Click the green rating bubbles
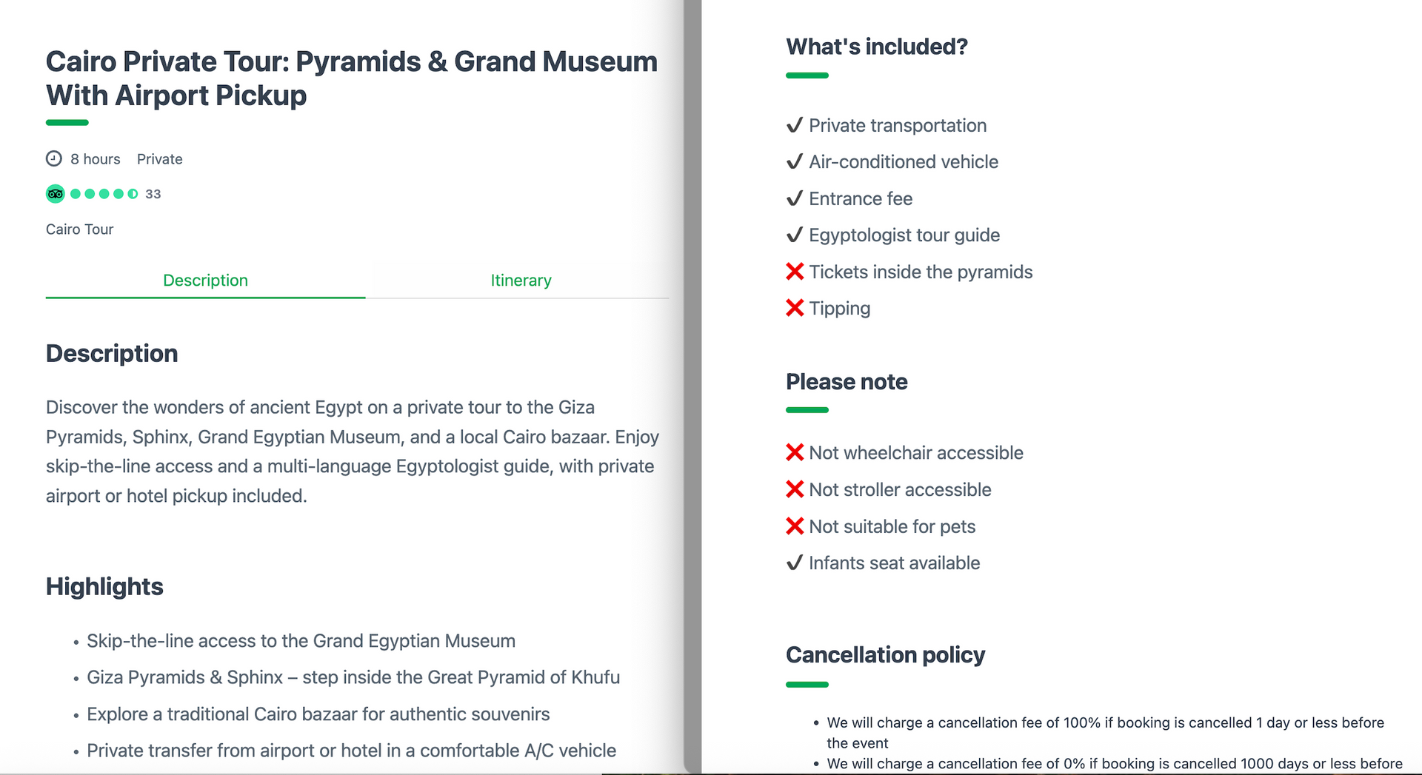This screenshot has height=775, width=1422. (x=104, y=194)
